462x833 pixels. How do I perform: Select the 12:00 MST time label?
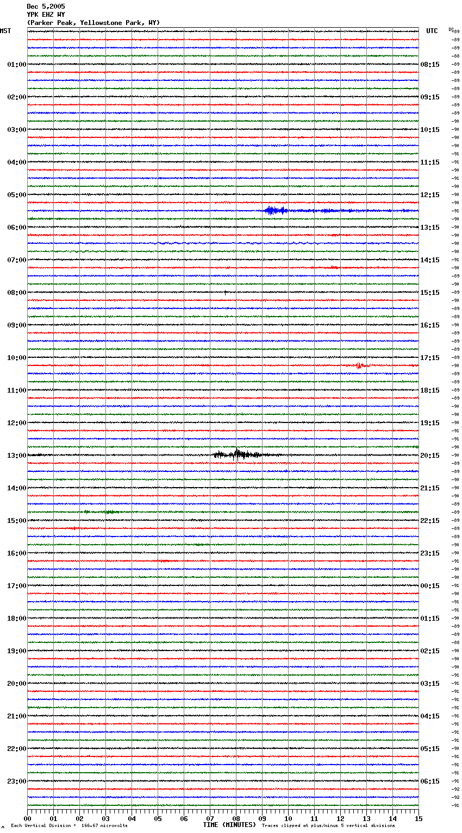17,423
